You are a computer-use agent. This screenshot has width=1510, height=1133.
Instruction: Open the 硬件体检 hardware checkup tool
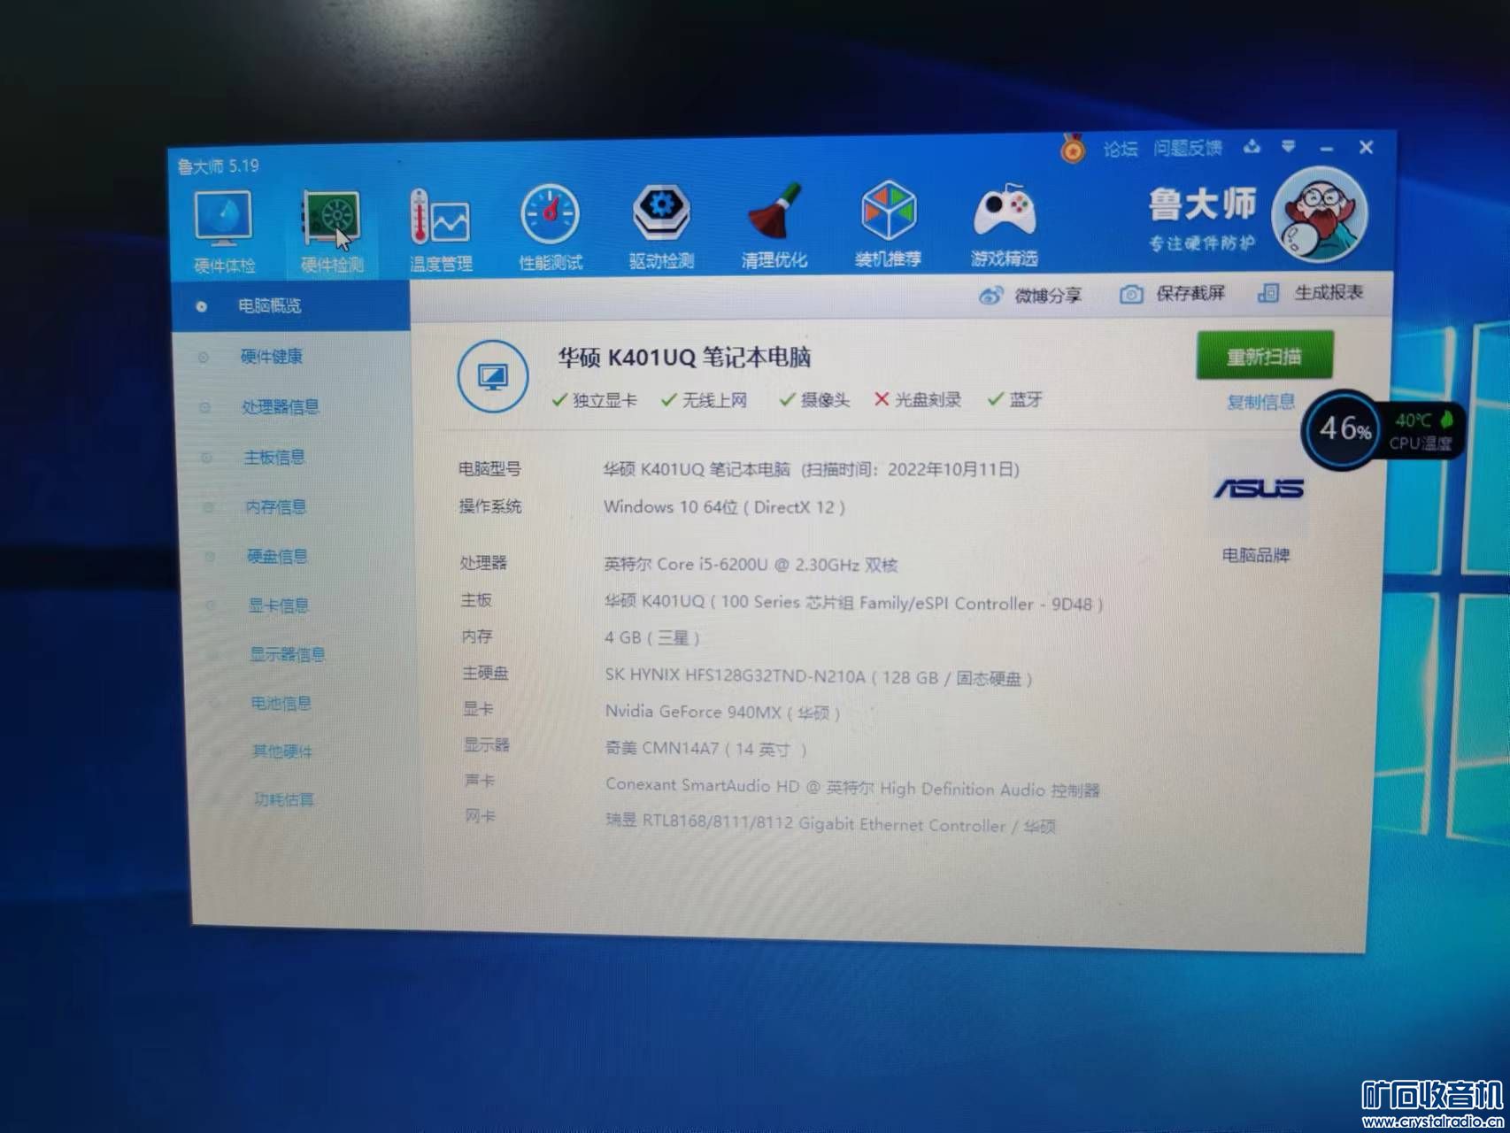[224, 229]
